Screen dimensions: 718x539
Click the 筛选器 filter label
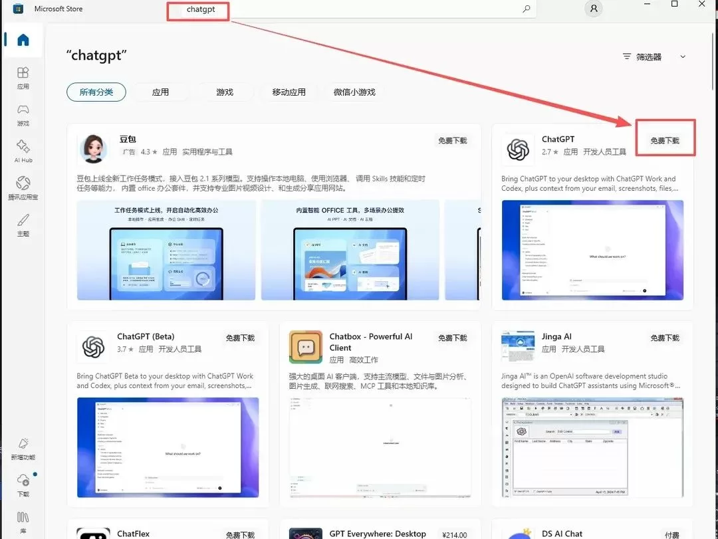click(x=649, y=56)
